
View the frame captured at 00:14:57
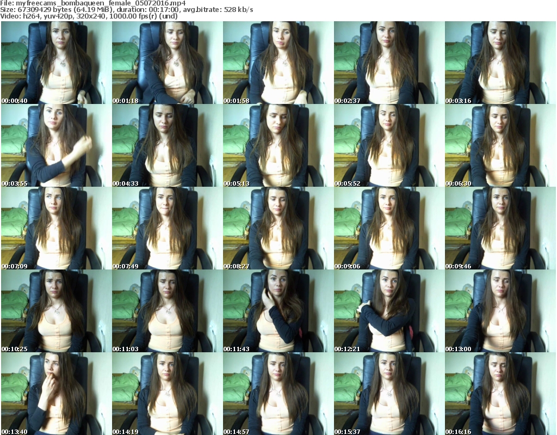pyautogui.click(x=278, y=394)
